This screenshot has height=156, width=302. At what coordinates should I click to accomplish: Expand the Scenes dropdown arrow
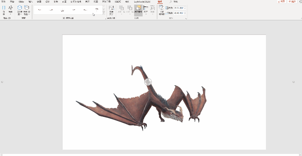tap(10, 14)
